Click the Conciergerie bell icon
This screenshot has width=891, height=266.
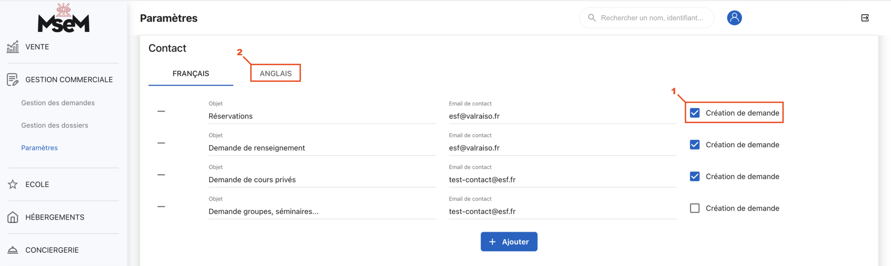[13, 250]
